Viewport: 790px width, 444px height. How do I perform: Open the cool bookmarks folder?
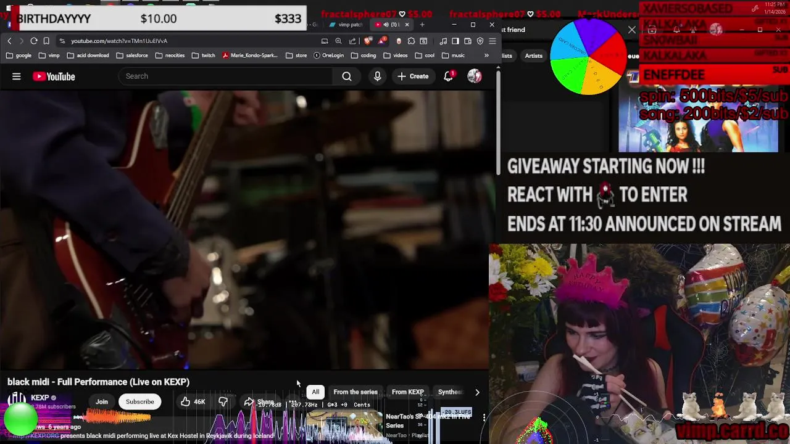424,55
